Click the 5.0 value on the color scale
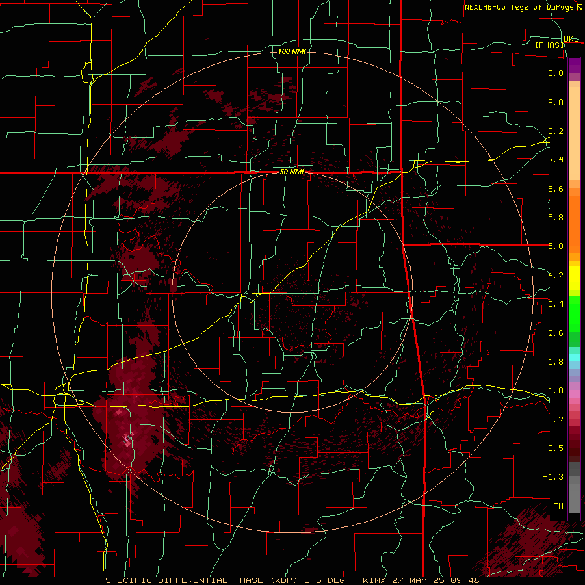 coord(556,246)
